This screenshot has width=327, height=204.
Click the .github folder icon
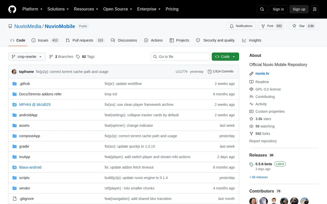(x=15, y=84)
